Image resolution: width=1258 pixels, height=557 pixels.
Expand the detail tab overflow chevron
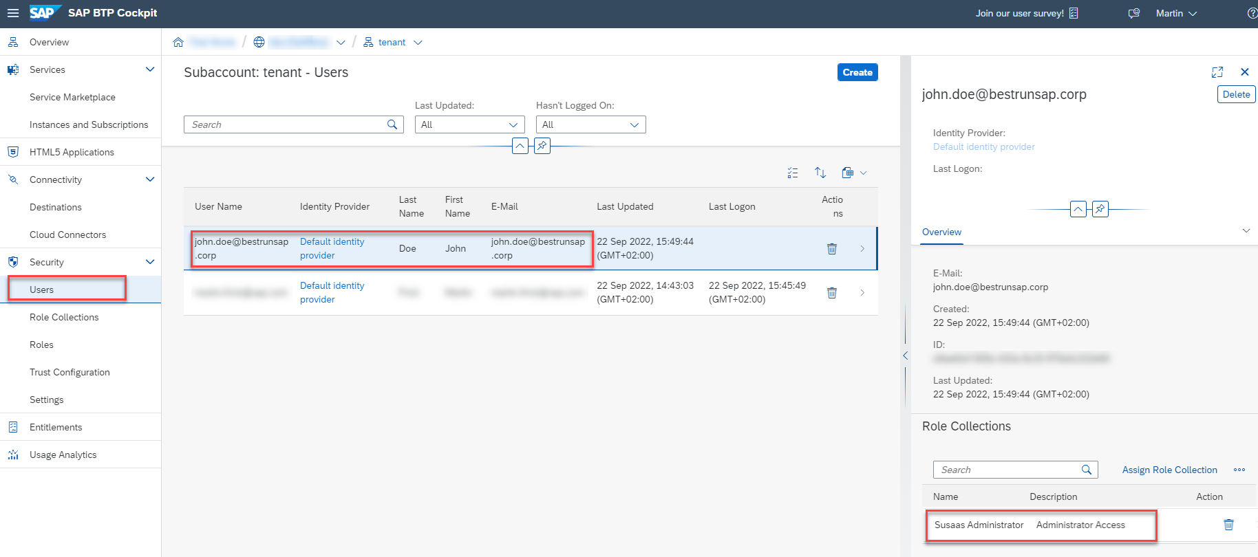point(1246,230)
